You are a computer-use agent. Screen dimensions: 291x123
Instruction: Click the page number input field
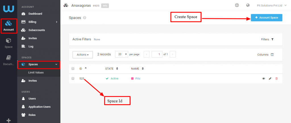tap(157, 54)
